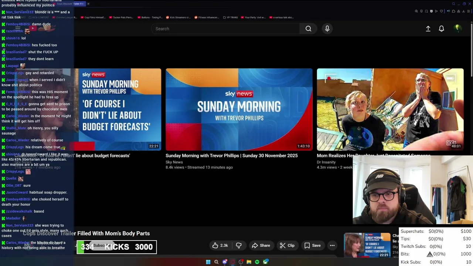Click the pin icon in browser toolbar
473x266 pixels.
[x=421, y=11]
